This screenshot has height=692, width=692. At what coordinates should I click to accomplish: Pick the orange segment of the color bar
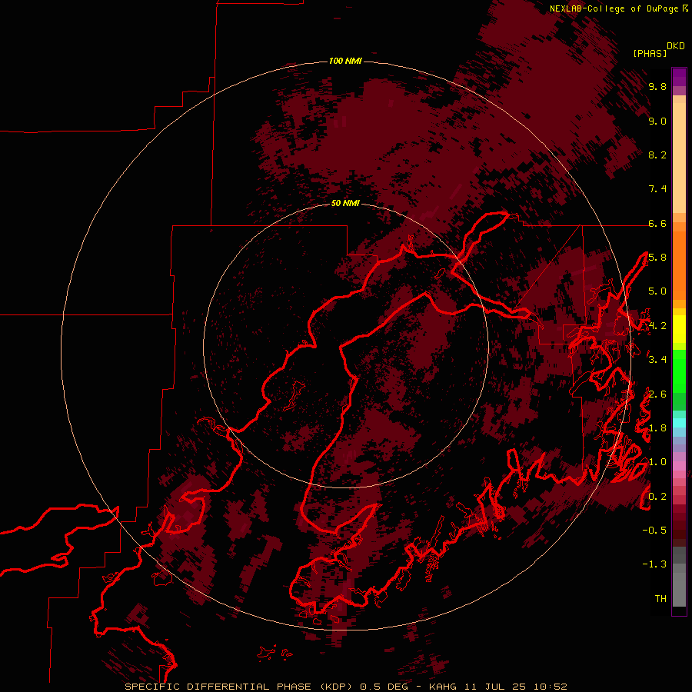click(679, 264)
